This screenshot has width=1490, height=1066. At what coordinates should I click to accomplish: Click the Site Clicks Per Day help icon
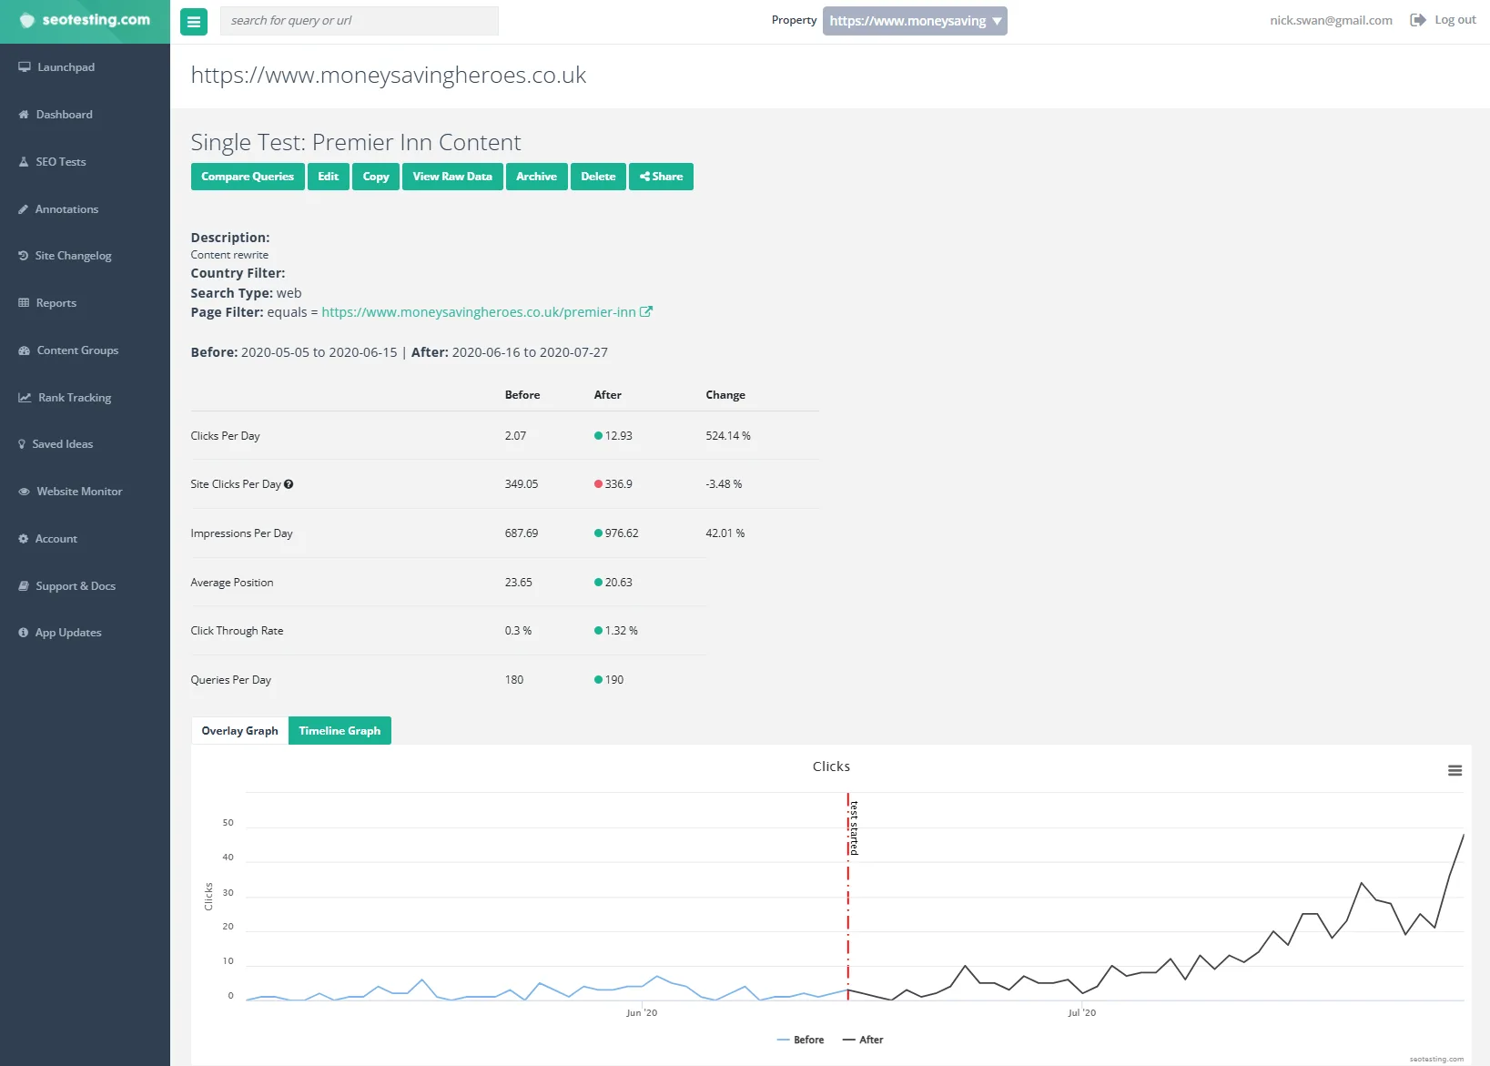click(289, 484)
